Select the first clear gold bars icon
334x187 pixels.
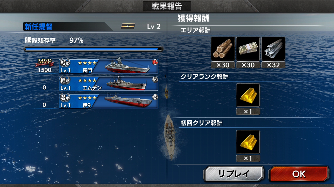point(248,142)
